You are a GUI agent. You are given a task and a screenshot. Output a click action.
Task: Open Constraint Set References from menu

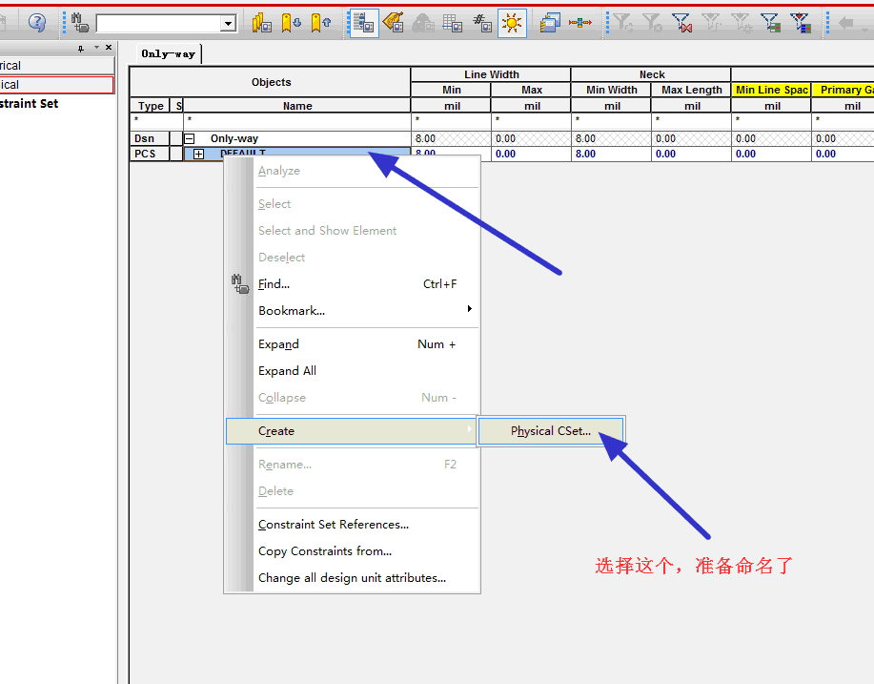pyautogui.click(x=333, y=525)
